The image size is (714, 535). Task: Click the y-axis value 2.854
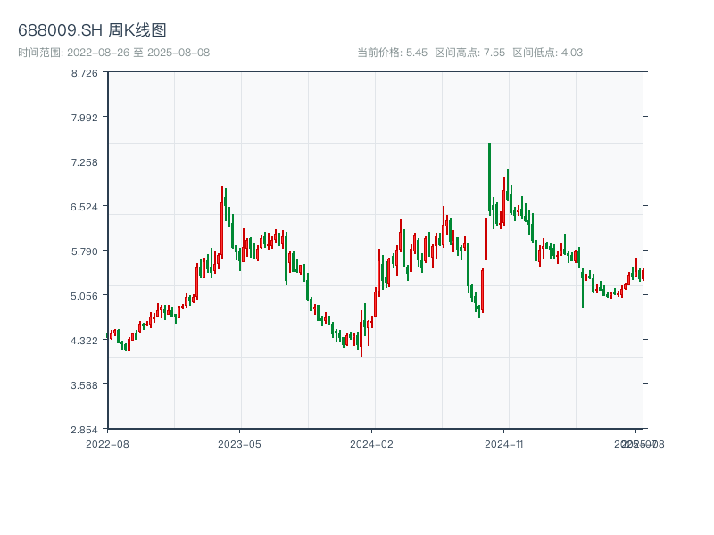click(x=84, y=430)
